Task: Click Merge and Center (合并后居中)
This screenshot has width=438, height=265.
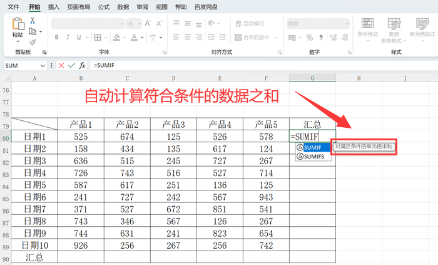Action: (252, 37)
